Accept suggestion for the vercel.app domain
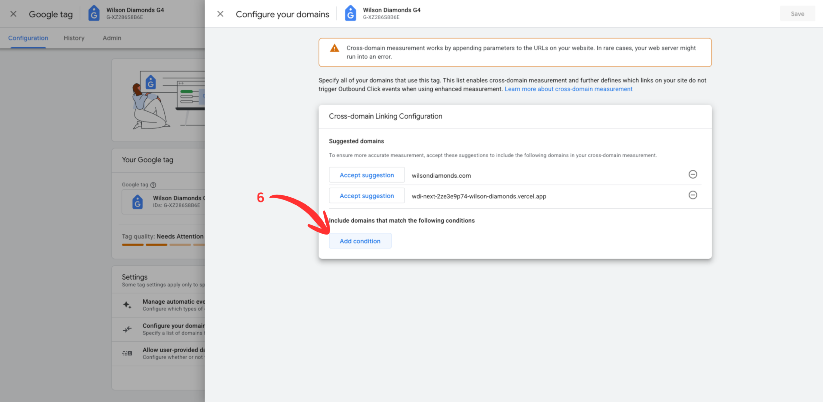Screen dimensions: 823x402 click(366, 196)
